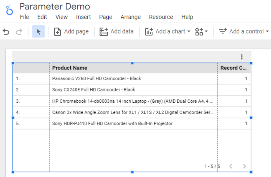Open the Insert menu
The width and height of the screenshot is (271, 177).
pos(83,17)
